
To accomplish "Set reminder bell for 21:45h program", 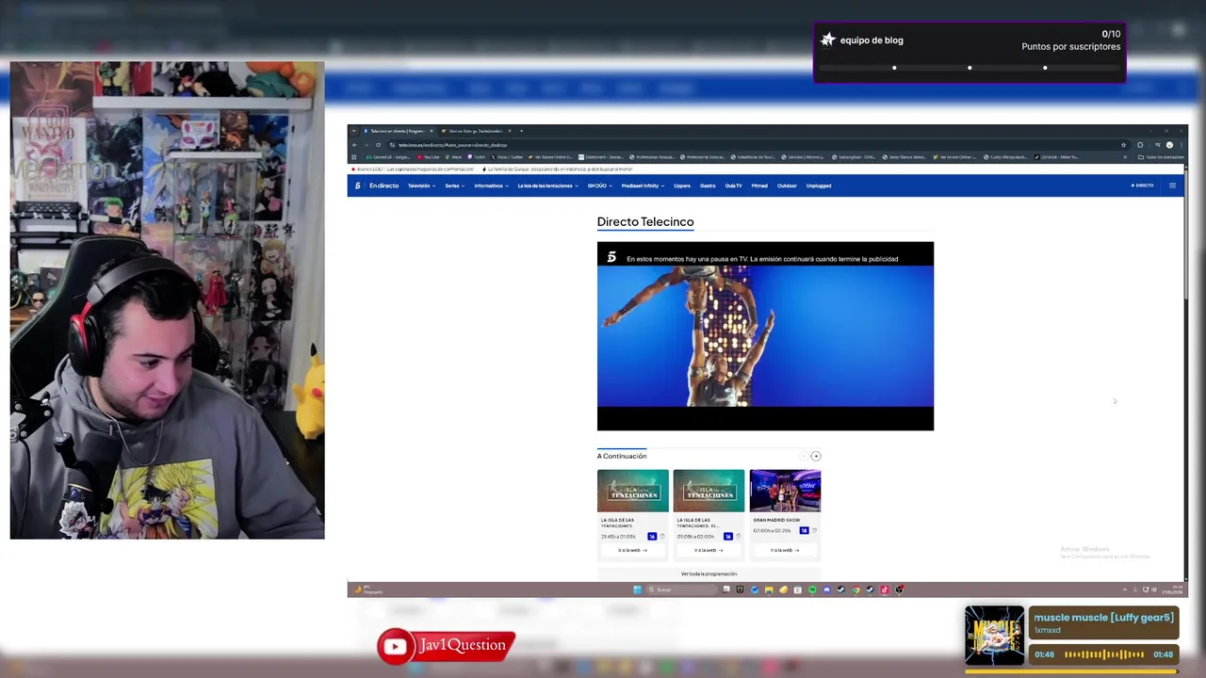I will click(x=662, y=537).
